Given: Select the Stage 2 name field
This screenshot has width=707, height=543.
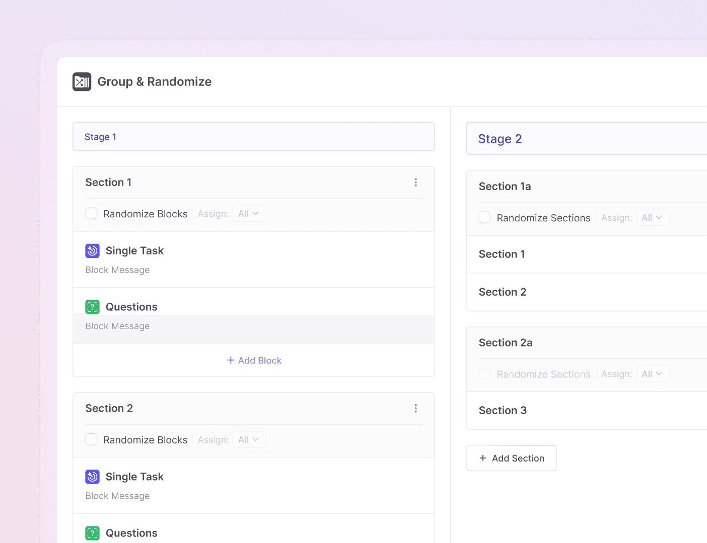Looking at the screenshot, I should 587,139.
